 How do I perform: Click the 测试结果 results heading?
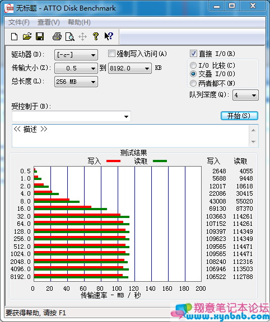pos(133,153)
